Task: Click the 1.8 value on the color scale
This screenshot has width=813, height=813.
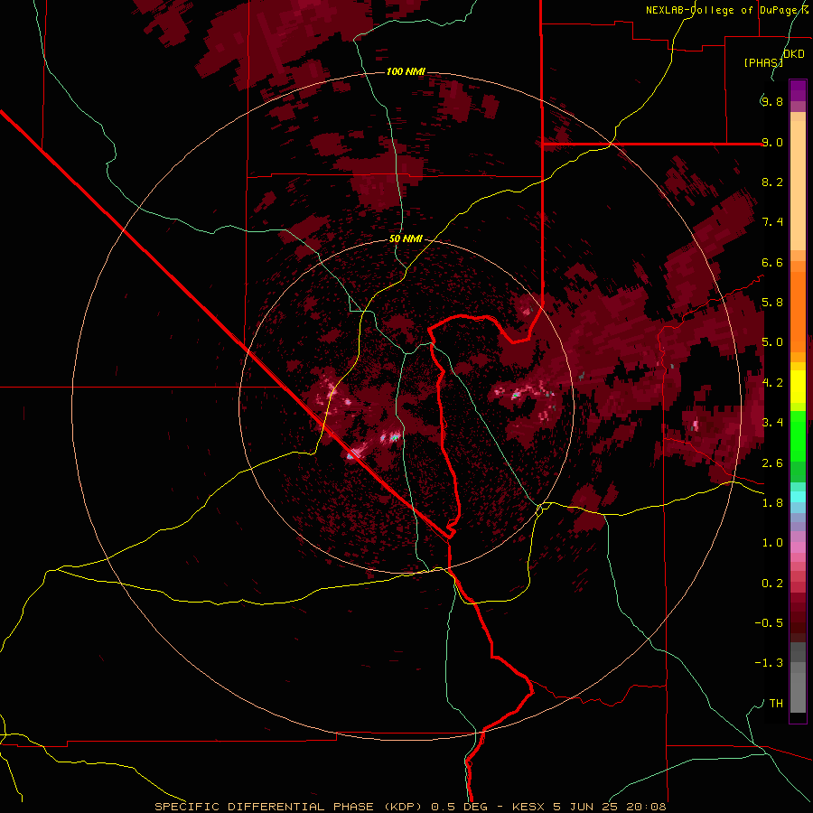Action: 772,502
